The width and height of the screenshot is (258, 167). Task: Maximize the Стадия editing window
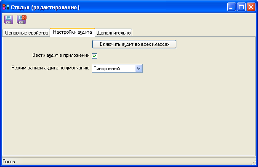(x=242, y=7)
